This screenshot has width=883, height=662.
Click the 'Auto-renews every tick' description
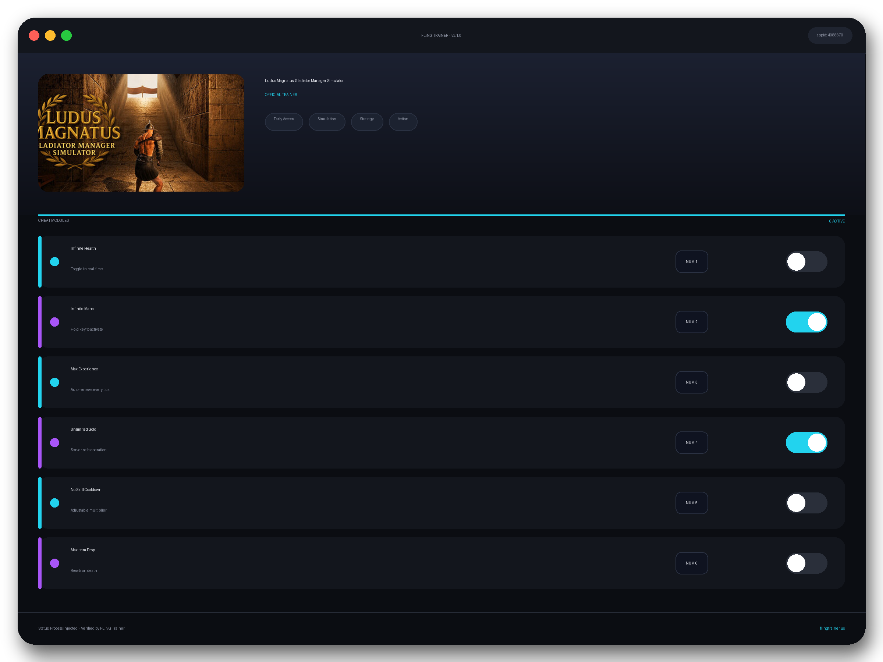(90, 389)
